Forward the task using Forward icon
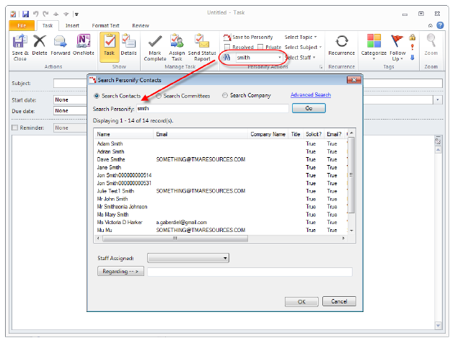The height and width of the screenshot is (343, 455). click(61, 43)
